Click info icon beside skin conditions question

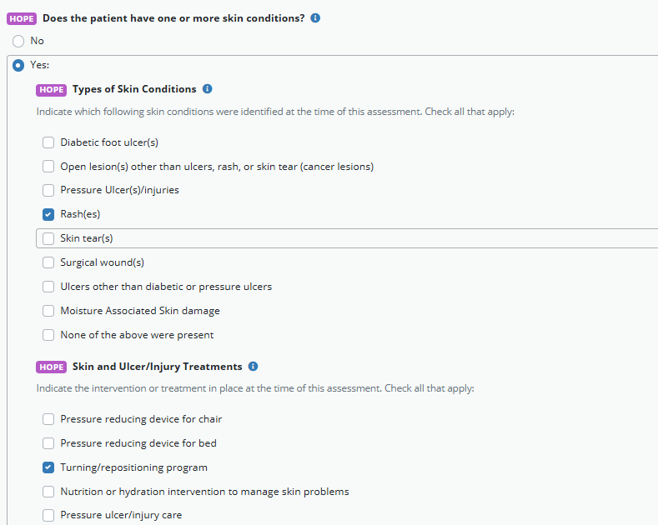point(315,18)
